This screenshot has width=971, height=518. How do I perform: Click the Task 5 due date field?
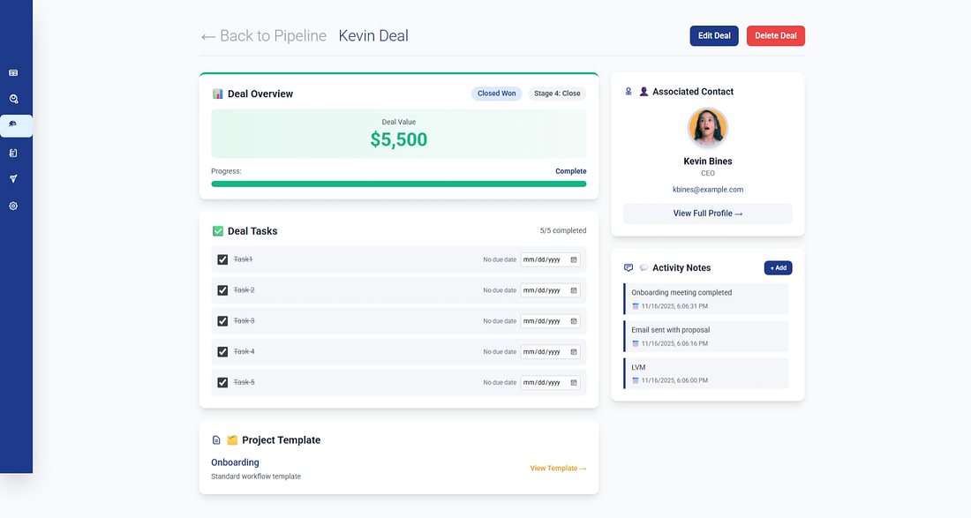click(x=550, y=382)
